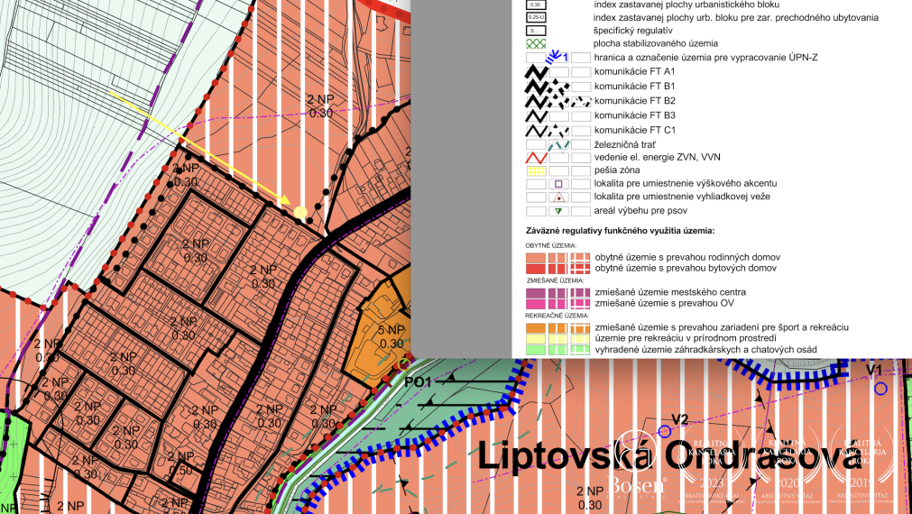
Task: Click the komunikácie FT B3 zigzag symbol
Action: (536, 115)
